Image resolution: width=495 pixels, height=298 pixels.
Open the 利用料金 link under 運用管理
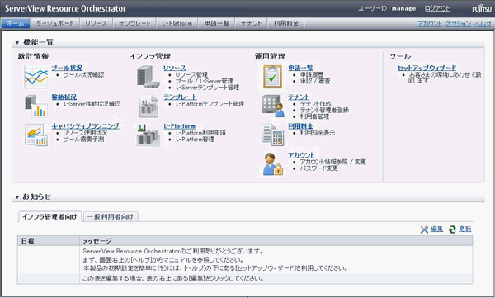[300, 126]
